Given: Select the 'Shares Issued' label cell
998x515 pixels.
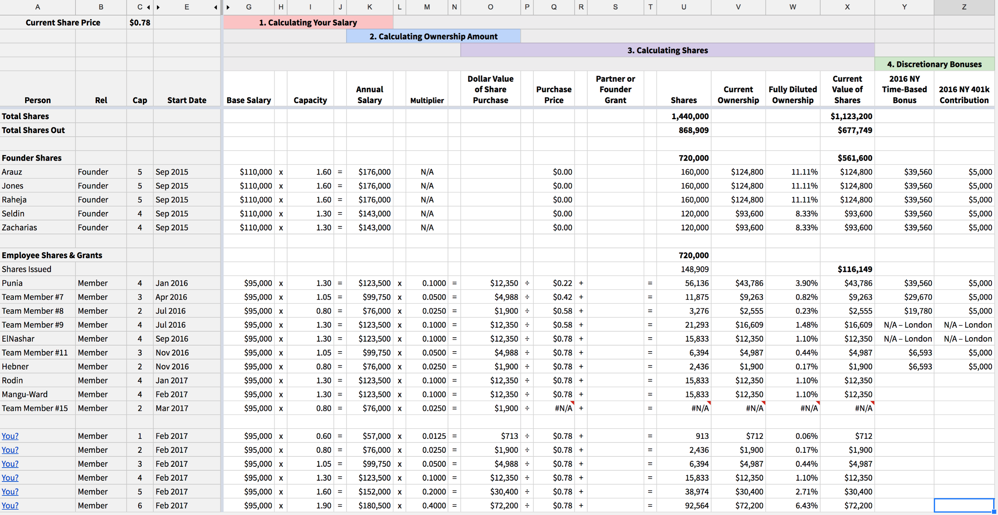Looking at the screenshot, I should (x=38, y=269).
